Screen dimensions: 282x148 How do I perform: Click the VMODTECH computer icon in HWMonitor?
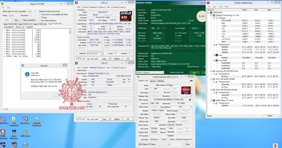pos(211,12)
